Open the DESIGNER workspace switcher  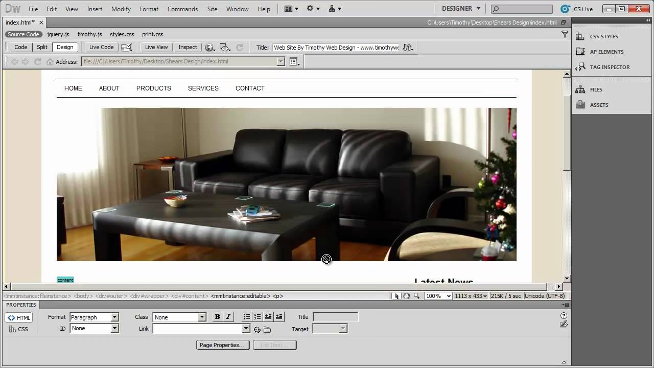pyautogui.click(x=461, y=9)
